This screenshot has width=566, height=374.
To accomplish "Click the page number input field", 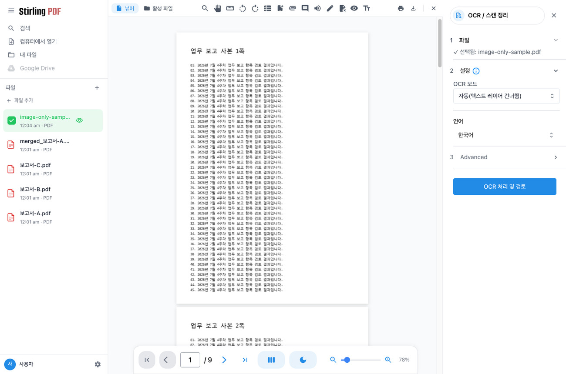I will point(190,360).
